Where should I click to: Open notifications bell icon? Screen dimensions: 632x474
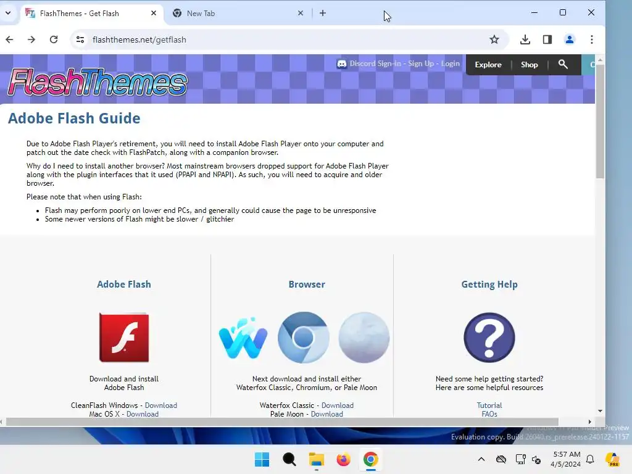click(x=590, y=459)
